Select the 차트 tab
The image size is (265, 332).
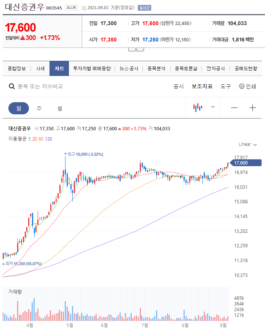(x=59, y=68)
